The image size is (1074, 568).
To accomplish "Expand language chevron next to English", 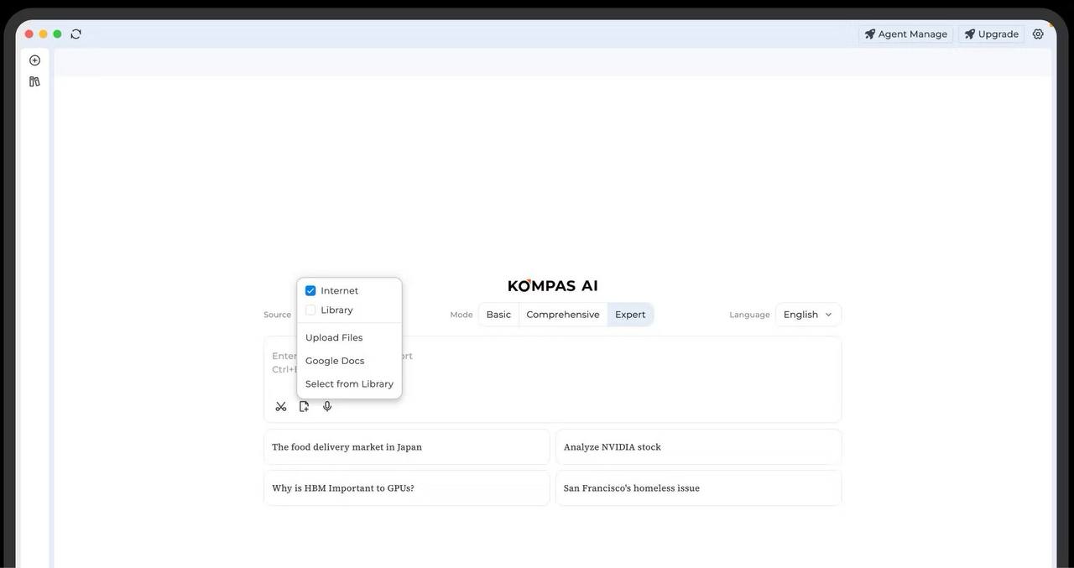I will point(829,315).
